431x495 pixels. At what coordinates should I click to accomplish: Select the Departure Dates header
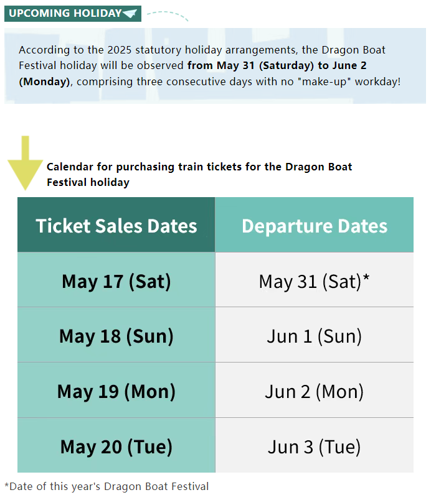click(315, 224)
